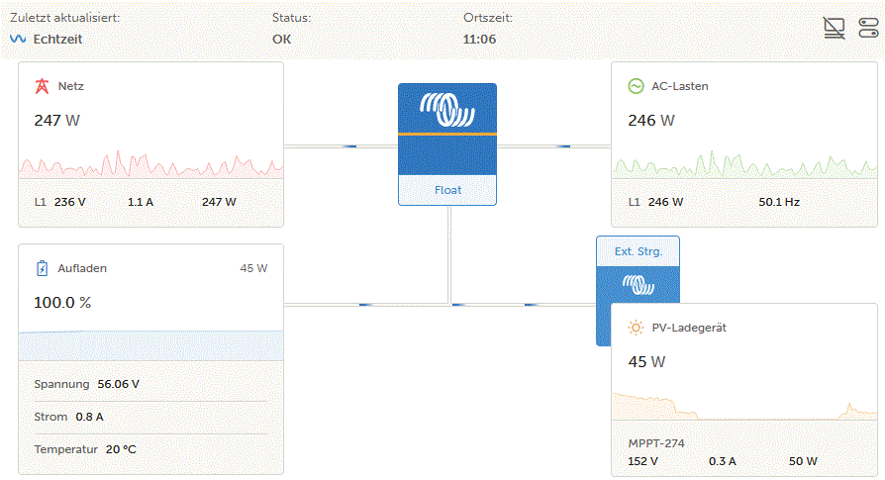Screen dimensions: 885x480
Task: Open the controls toggle icon top right
Action: pyautogui.click(x=868, y=28)
